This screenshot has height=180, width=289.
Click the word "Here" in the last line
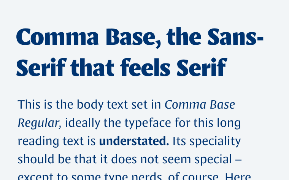pyautogui.click(x=238, y=176)
